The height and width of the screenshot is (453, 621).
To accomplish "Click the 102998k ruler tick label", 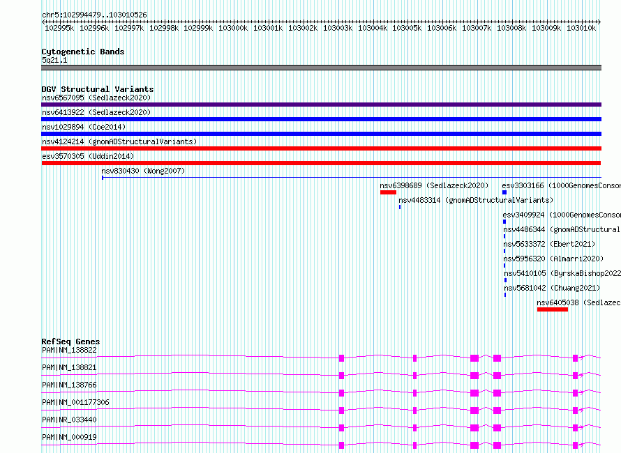I will tap(163, 28).
